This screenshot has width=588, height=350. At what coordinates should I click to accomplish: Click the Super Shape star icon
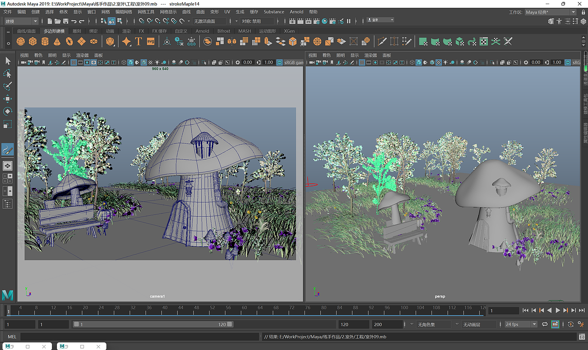pos(126,42)
